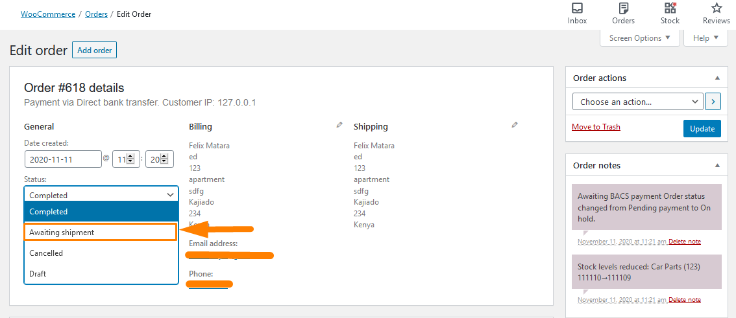Open the Inbox icon
The image size is (736, 318).
tap(578, 8)
